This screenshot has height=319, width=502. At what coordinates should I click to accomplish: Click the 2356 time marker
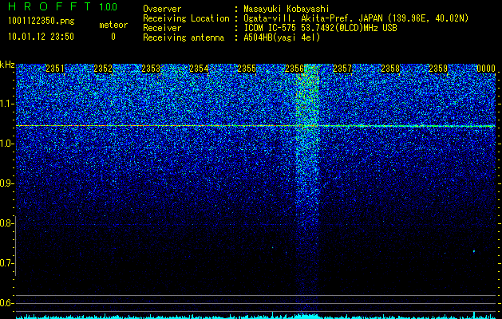[294, 69]
